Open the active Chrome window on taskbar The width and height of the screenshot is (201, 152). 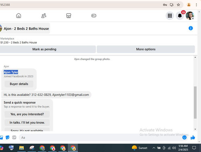pyautogui.click(x=73, y=148)
